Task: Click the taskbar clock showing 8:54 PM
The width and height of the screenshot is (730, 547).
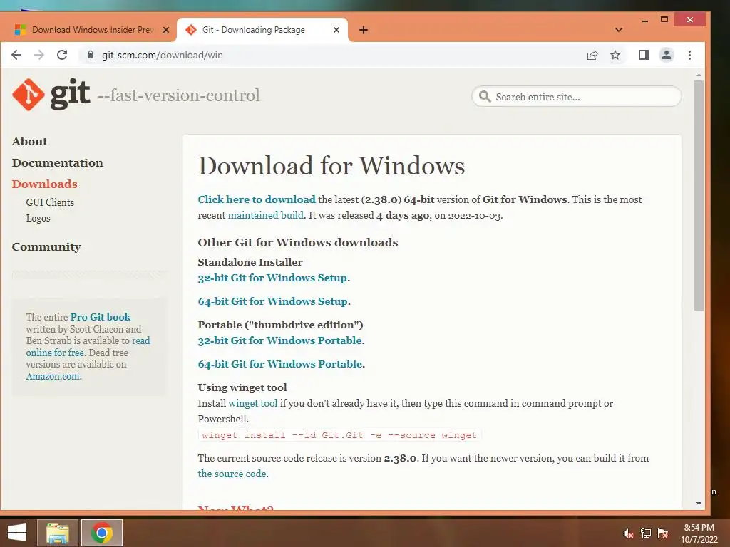Action: pyautogui.click(x=699, y=533)
